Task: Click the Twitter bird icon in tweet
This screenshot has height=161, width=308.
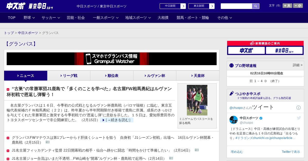Action: pyautogui.click(x=299, y=118)
